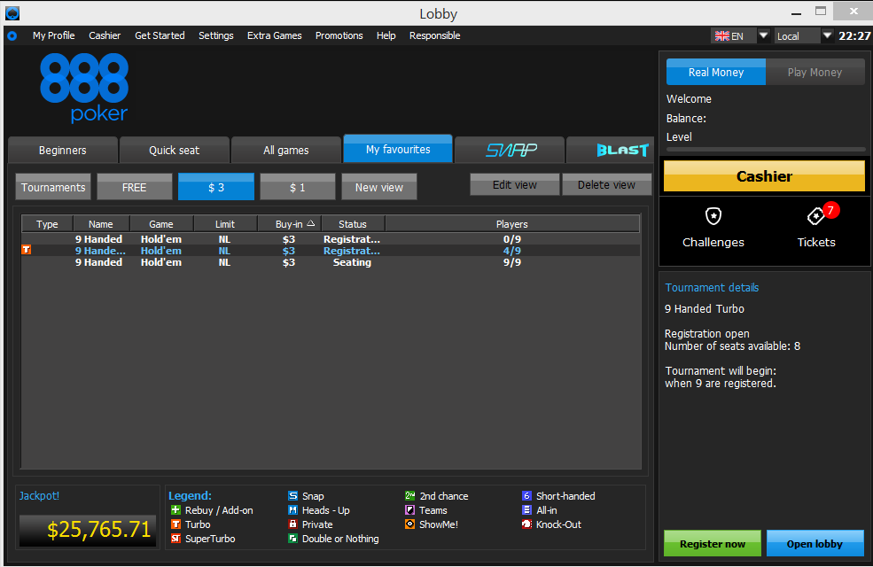The width and height of the screenshot is (873, 567).
Task: Open the Extra Games menu
Action: coord(275,35)
